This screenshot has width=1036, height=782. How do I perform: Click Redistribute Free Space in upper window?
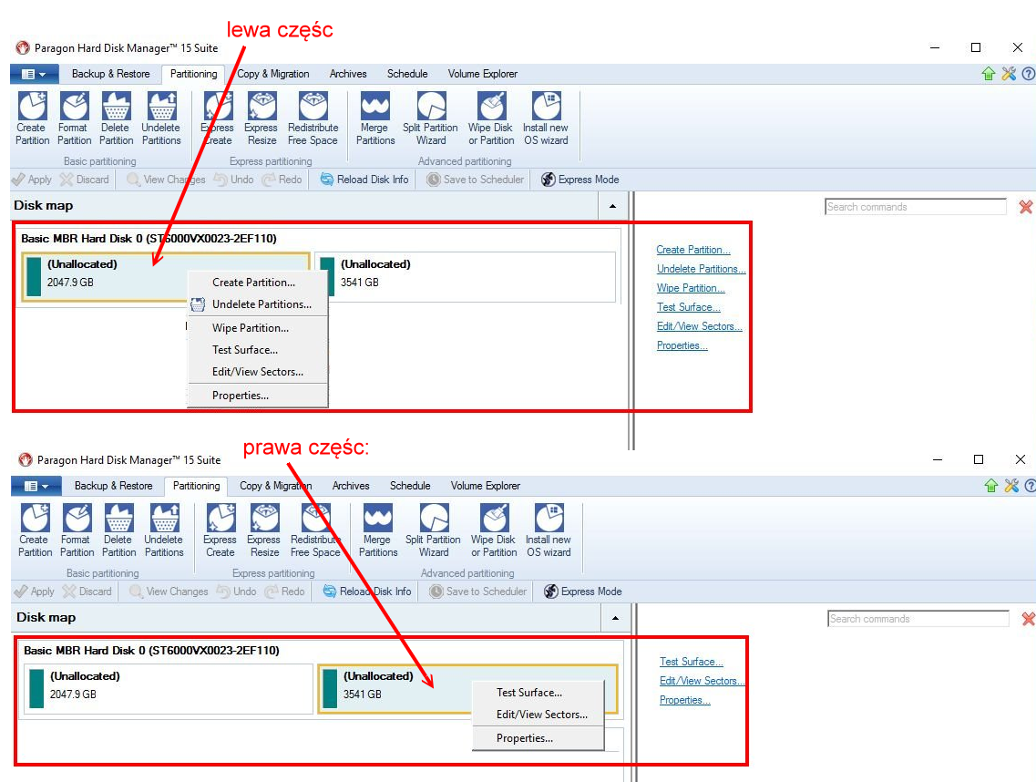pyautogui.click(x=313, y=119)
